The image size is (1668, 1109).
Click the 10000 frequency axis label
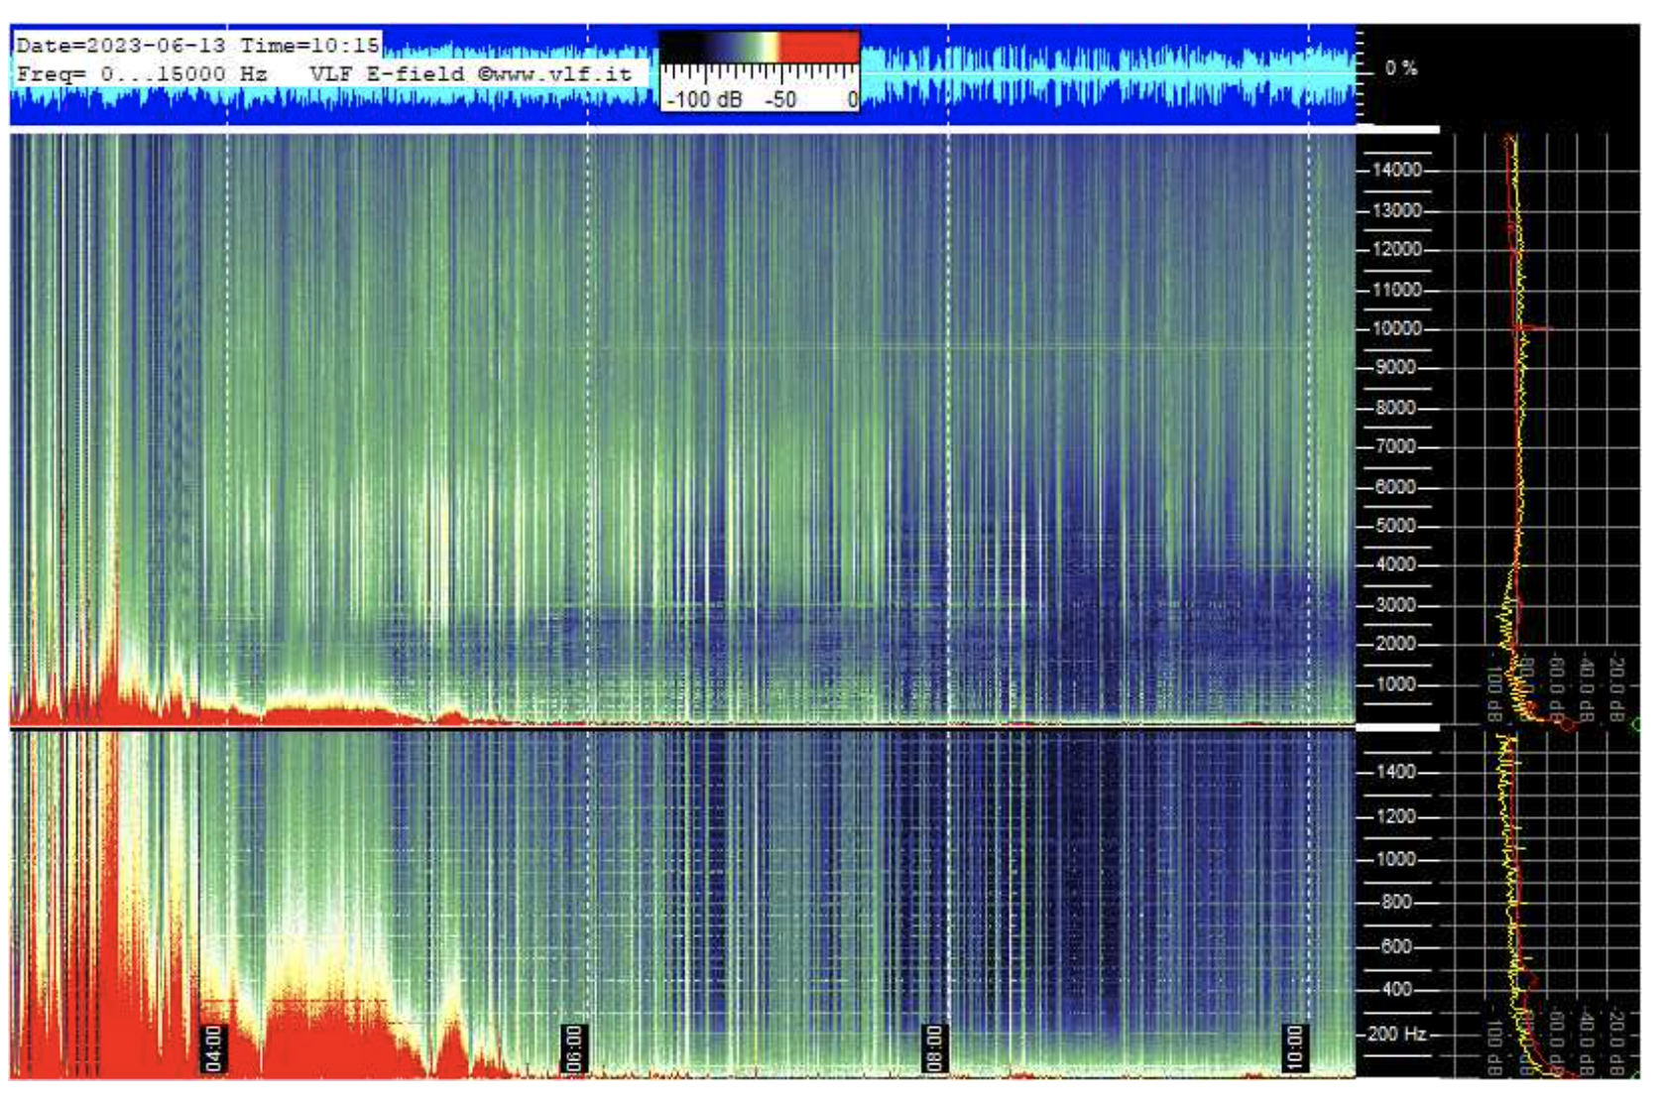coord(1396,328)
